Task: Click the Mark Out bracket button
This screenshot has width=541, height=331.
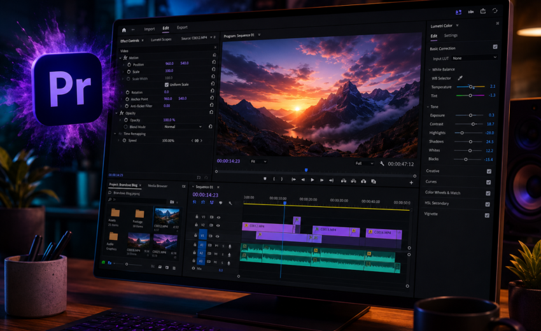Action: pyautogui.click(x=281, y=179)
